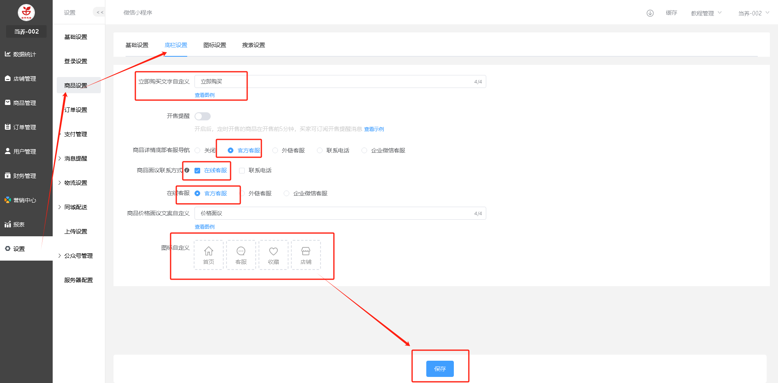The height and width of the screenshot is (383, 778).
Task: Select 企业微信客服 for 商品详情底部客服导航
Action: click(364, 150)
